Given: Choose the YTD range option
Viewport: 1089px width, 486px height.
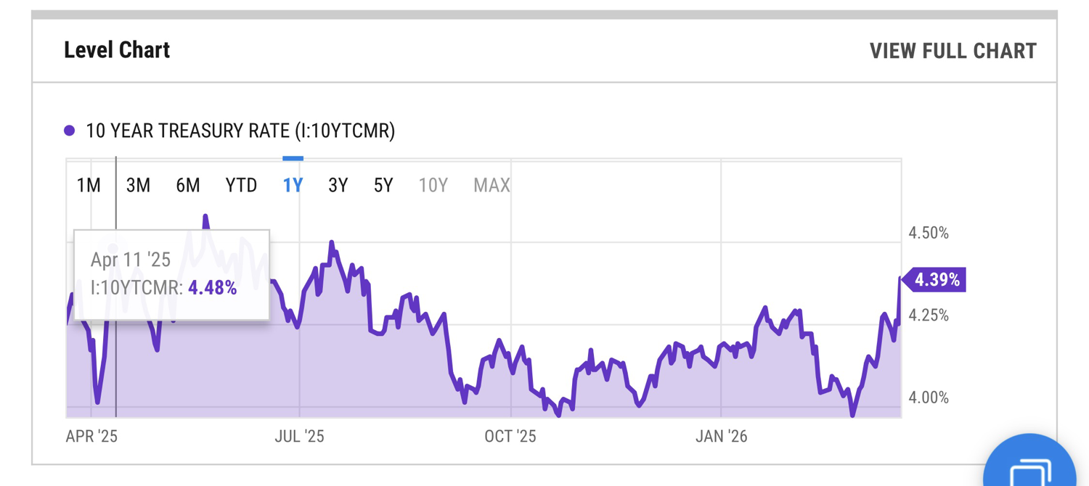Looking at the screenshot, I should 241,186.
